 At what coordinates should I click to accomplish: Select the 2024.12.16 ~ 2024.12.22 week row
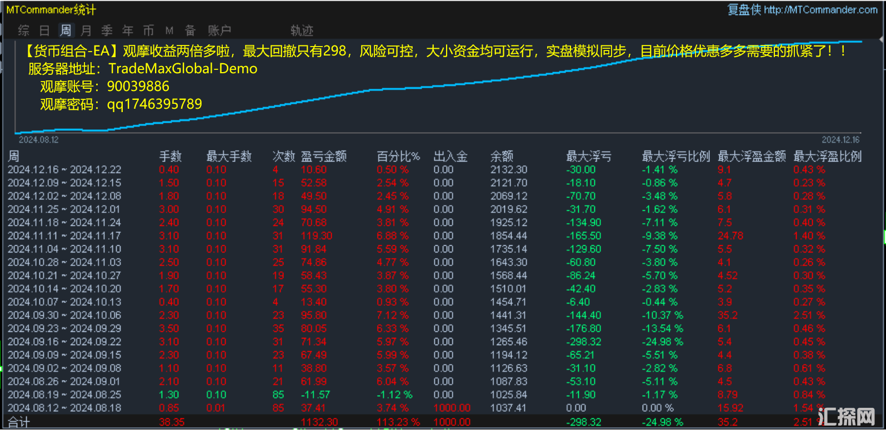[64, 170]
